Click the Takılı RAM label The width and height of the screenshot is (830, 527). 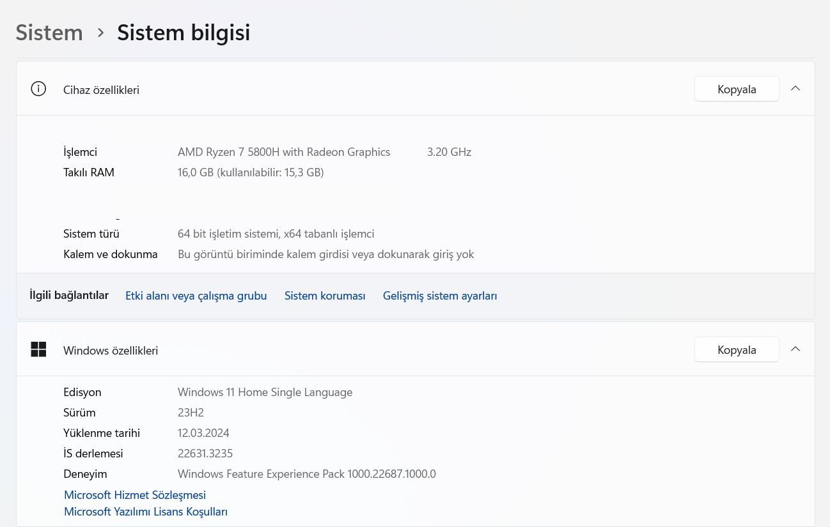click(x=89, y=172)
